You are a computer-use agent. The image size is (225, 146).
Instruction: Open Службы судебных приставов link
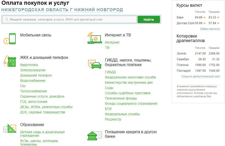point(128,93)
